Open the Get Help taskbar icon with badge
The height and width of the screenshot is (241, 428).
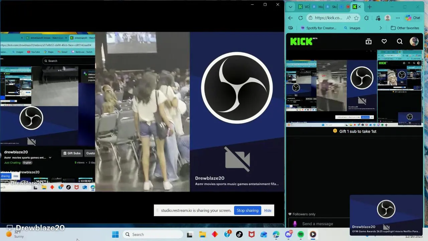coord(227,234)
